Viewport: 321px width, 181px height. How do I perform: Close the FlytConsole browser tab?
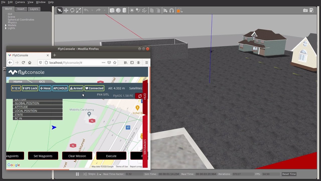pyautogui.click(x=48, y=55)
